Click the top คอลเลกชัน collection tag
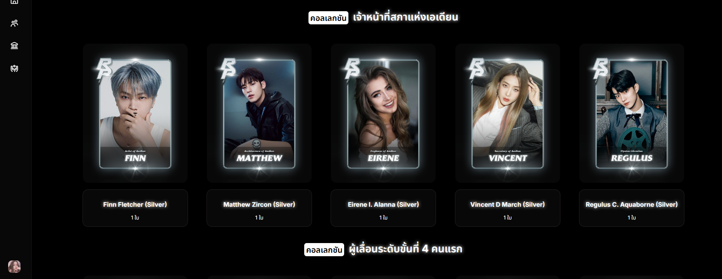 pyautogui.click(x=328, y=18)
